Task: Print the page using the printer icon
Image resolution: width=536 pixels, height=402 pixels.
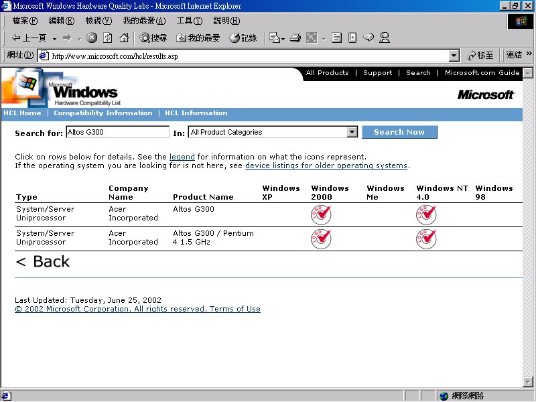Action: [295, 38]
